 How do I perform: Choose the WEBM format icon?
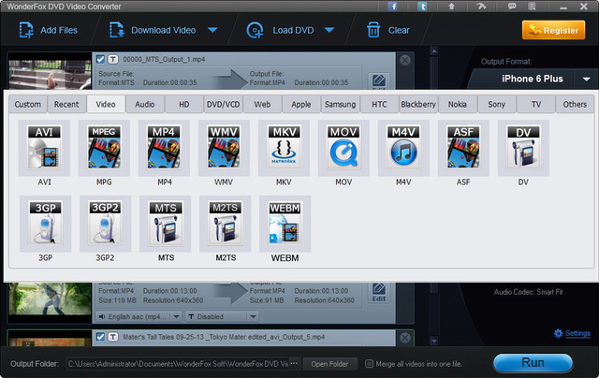click(284, 223)
